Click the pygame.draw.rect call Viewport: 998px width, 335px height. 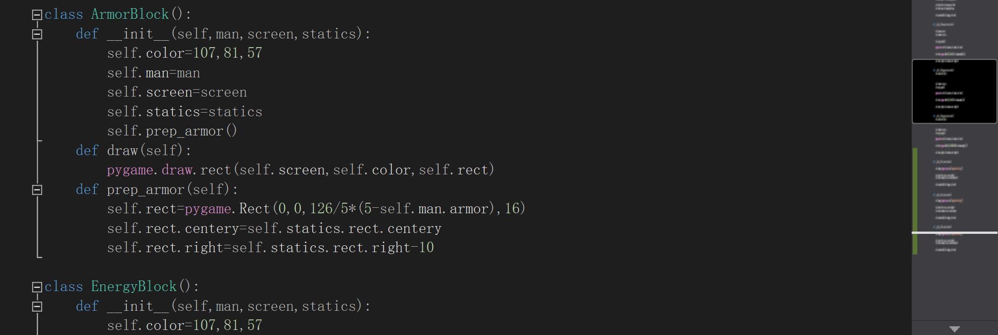tap(300, 170)
